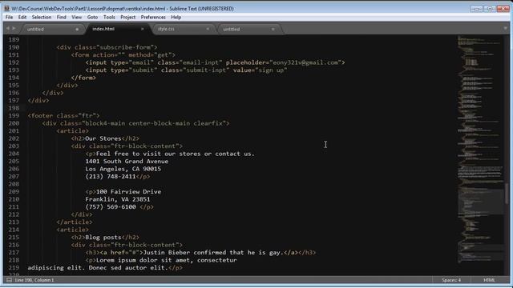Click 'Los Angeles, CA 90015' text
This screenshot has width=513, height=288.
pos(123,169)
